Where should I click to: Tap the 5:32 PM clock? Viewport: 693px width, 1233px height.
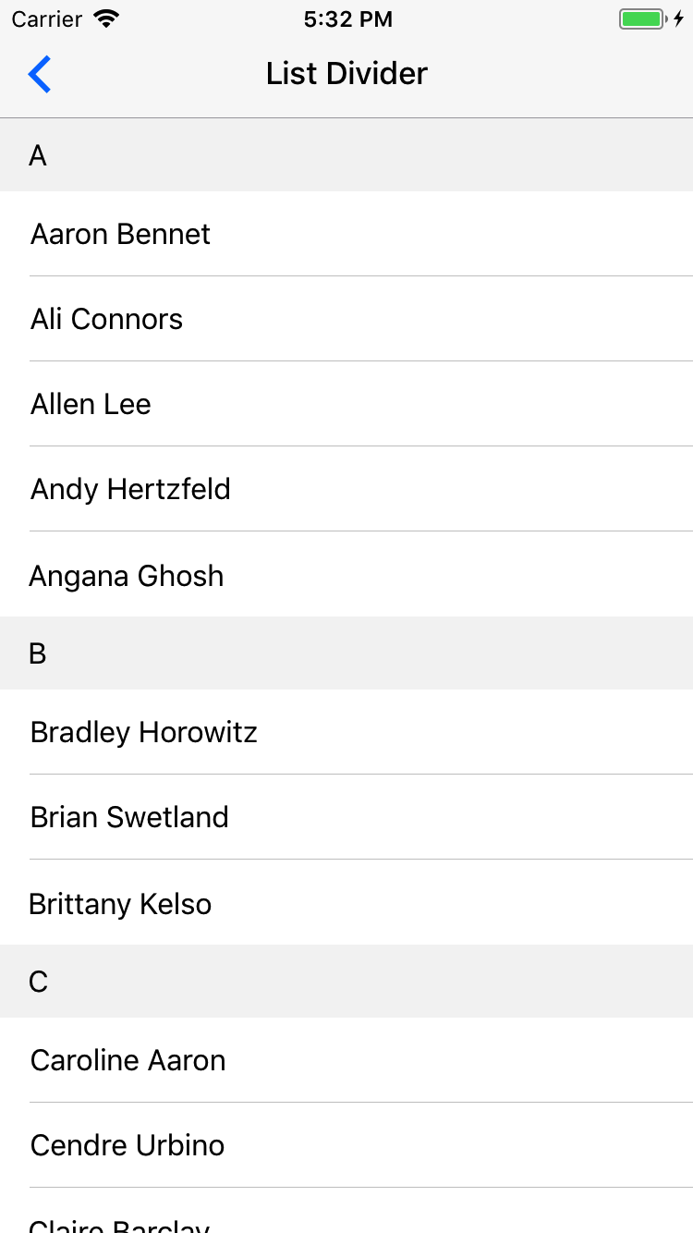pyautogui.click(x=347, y=19)
